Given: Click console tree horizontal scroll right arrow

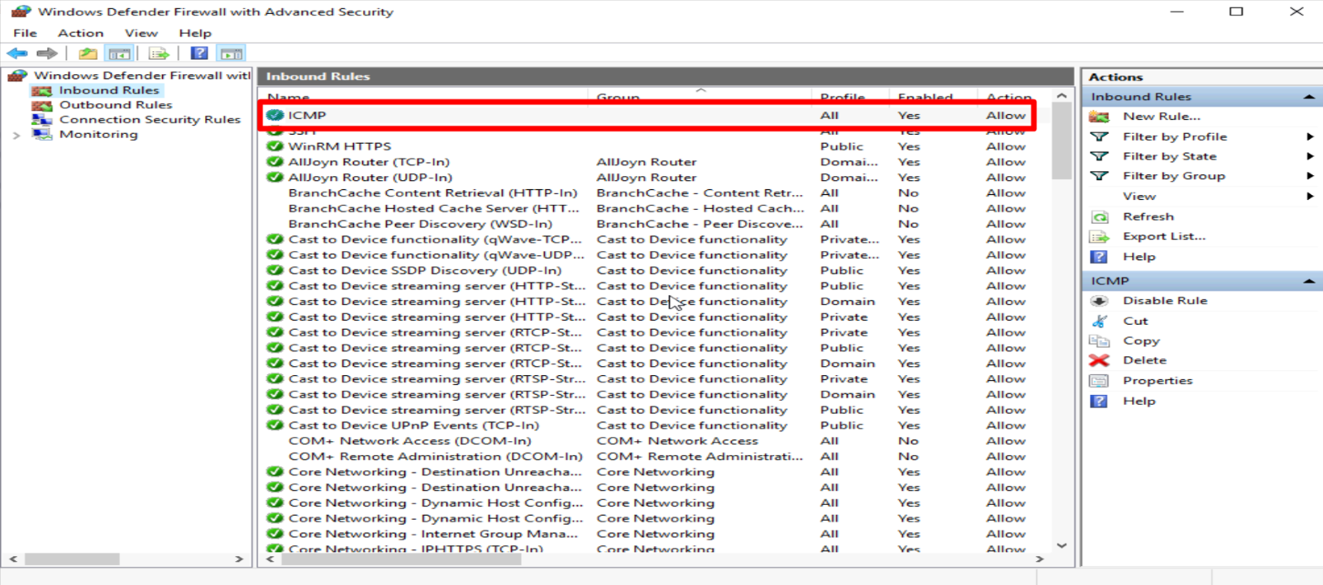Looking at the screenshot, I should (239, 559).
